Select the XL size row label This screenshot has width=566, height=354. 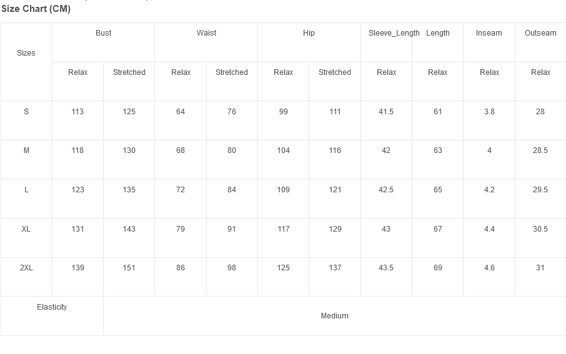pos(26,229)
